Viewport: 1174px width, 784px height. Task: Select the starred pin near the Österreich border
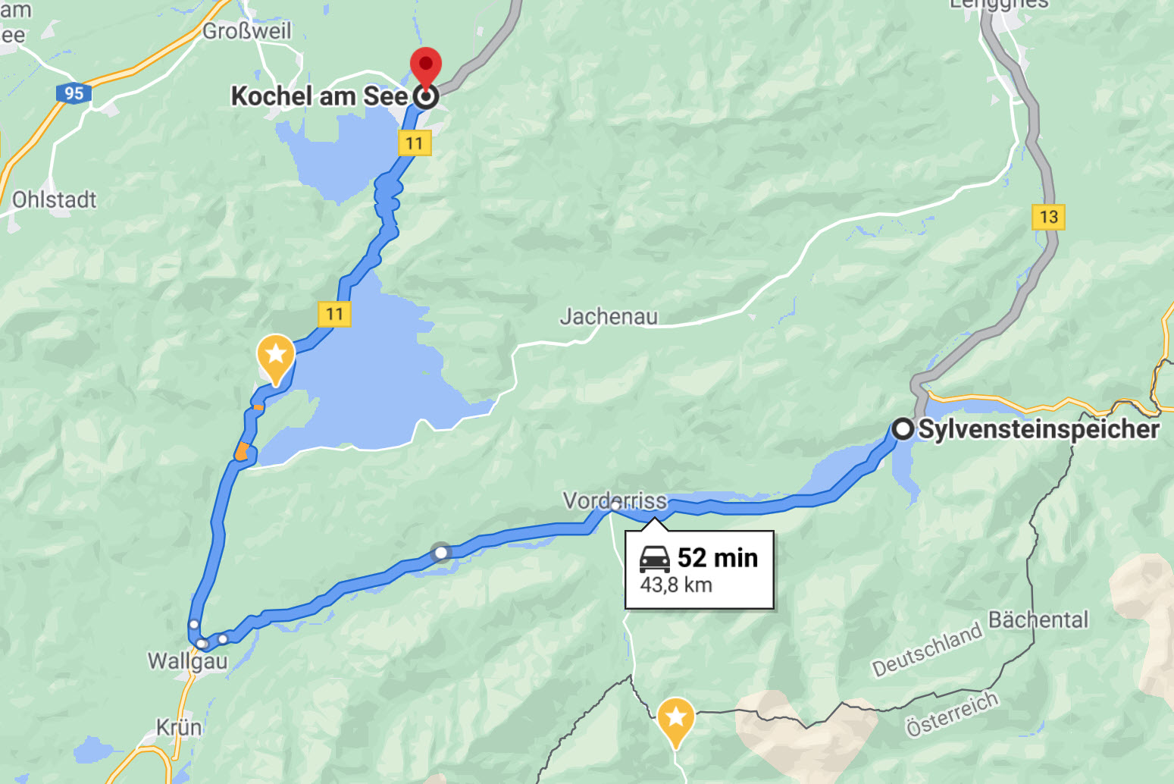675,721
